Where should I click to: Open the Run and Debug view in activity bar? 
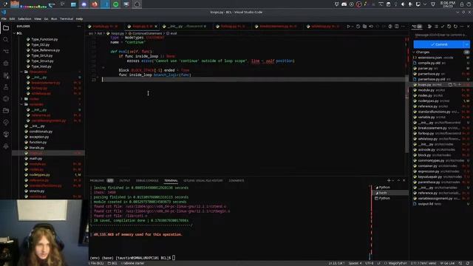tap(6, 64)
